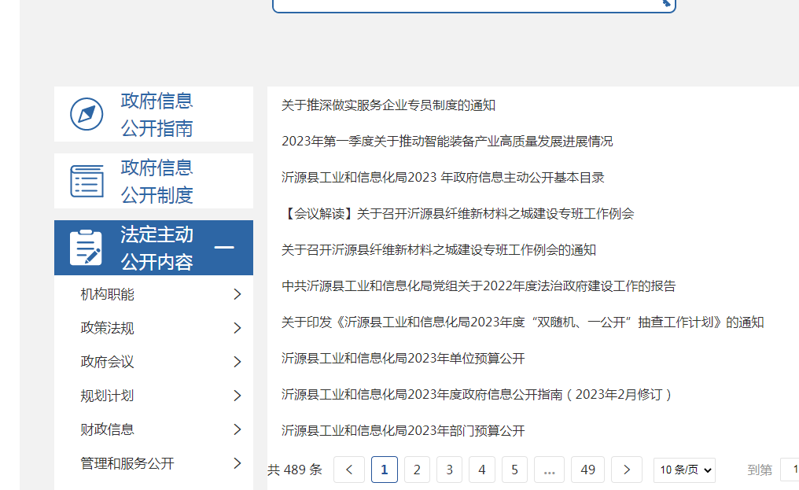Image resolution: width=799 pixels, height=490 pixels.
Task: Click the page number jump input field
Action: (790, 470)
